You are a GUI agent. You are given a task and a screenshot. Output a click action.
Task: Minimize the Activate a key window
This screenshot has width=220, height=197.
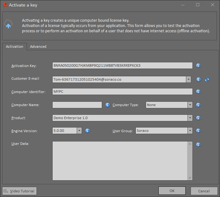(183, 5)
